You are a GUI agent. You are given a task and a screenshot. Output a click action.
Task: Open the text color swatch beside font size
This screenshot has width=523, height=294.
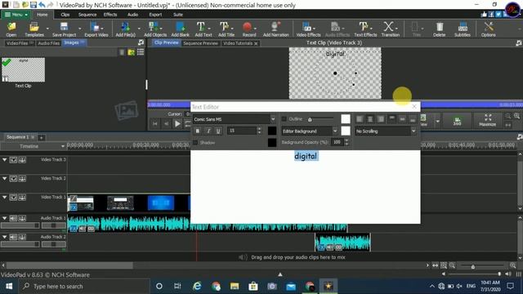(x=272, y=131)
